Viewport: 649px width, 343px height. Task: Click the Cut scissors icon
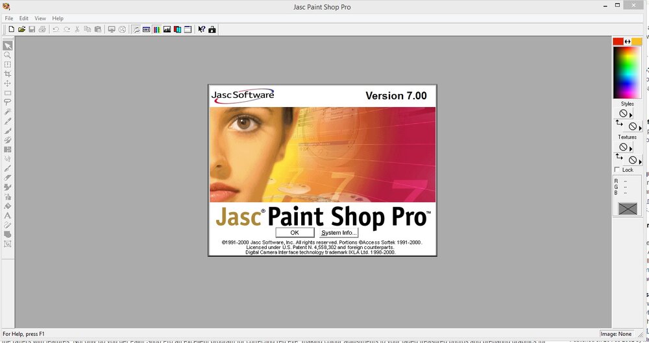pyautogui.click(x=77, y=29)
